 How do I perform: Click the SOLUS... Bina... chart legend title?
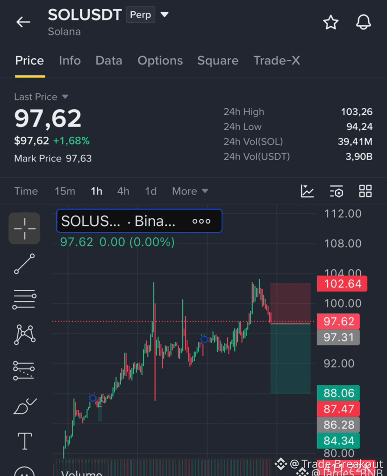tap(118, 221)
